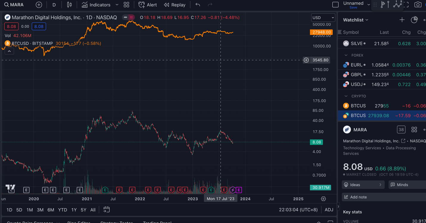Activate bar Replay mode
This screenshot has width=426, height=223.
175,4
